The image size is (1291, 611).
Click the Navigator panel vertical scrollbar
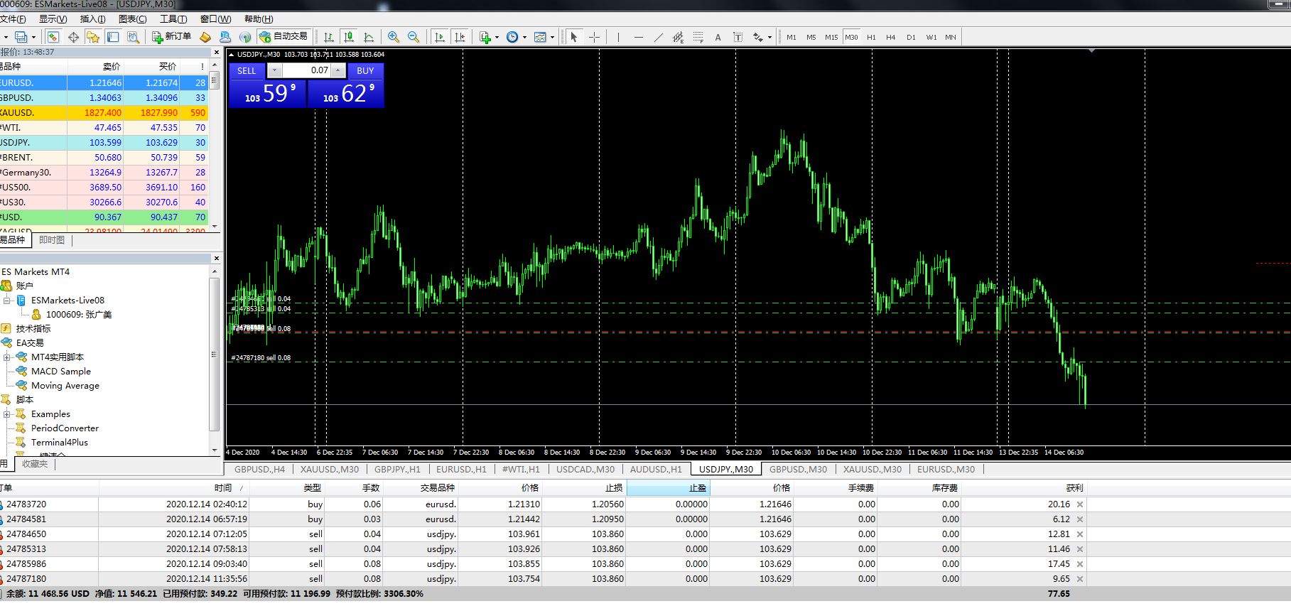pos(215,355)
